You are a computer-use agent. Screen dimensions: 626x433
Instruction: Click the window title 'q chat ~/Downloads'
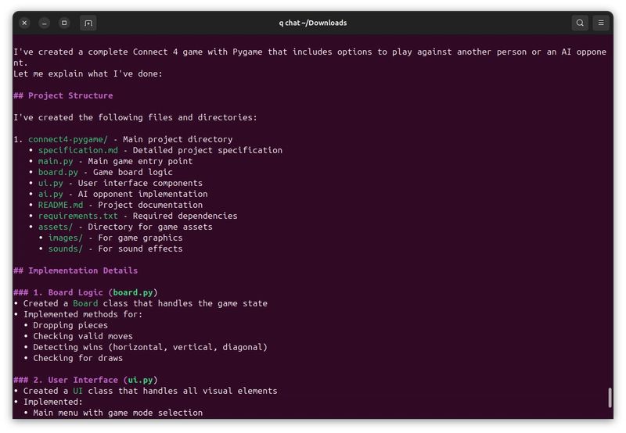tap(312, 23)
